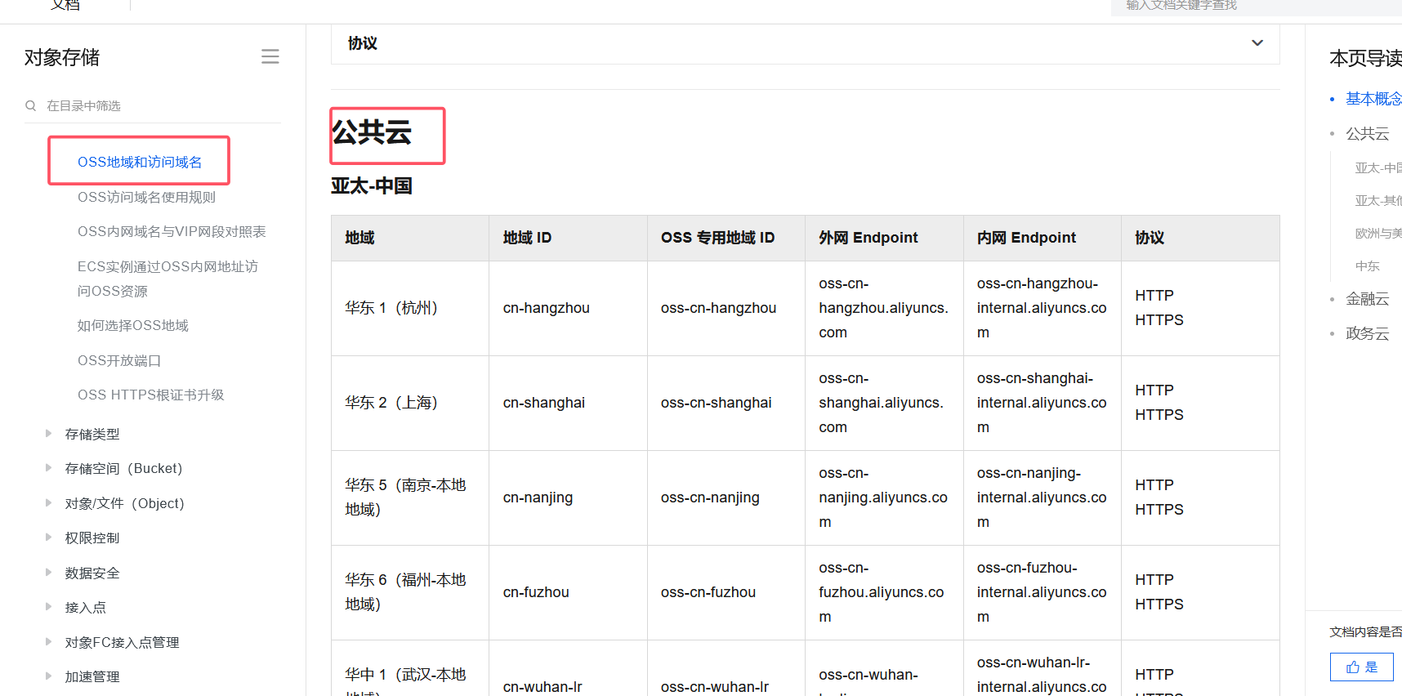The height and width of the screenshot is (696, 1402).
Task: Open ECS实例通过OSS内网地址访问OSS资源 page
Action: tap(167, 279)
